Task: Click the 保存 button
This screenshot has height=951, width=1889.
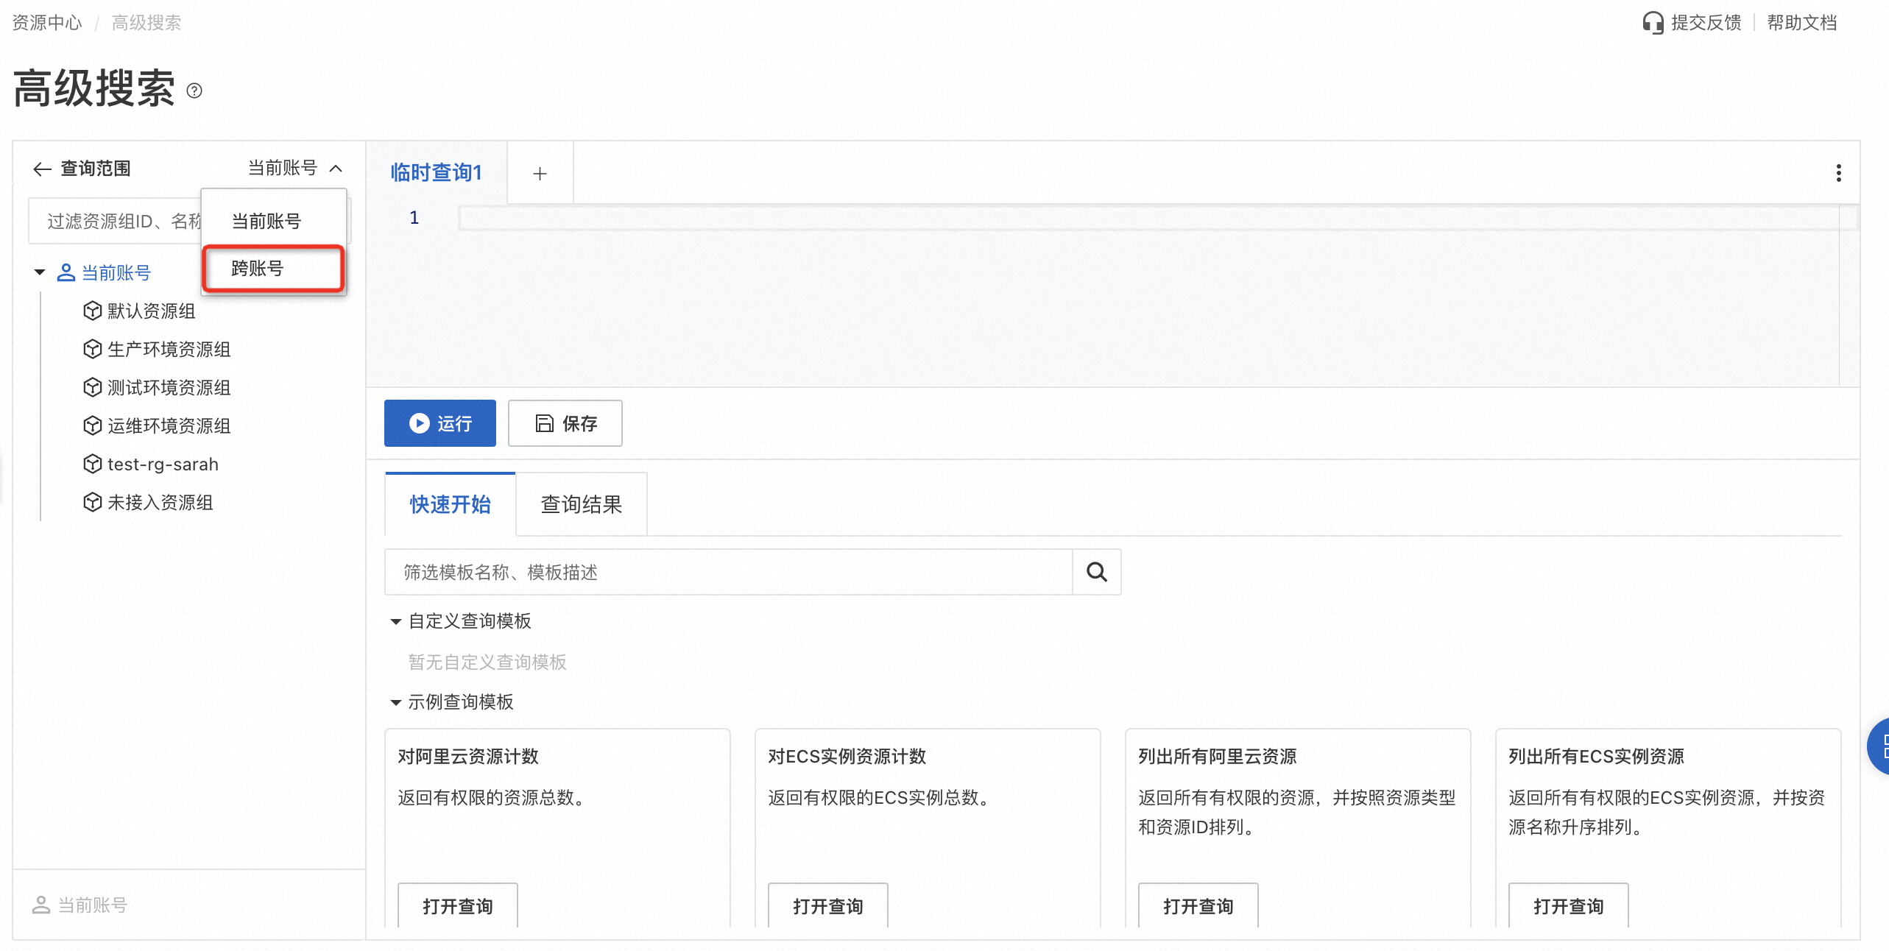Action: (x=565, y=423)
